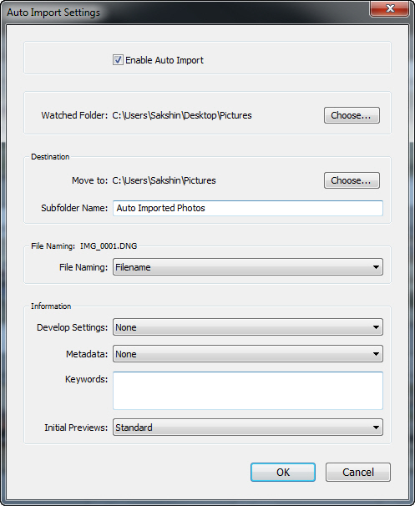This screenshot has width=415, height=506.
Task: Open the File Naming dropdown showing Filename
Action: [248, 267]
